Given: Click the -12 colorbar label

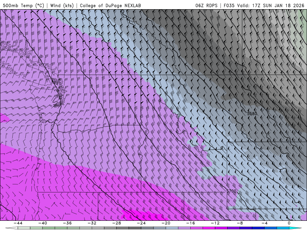Looking at the screenshot, I should (x=215, y=223).
